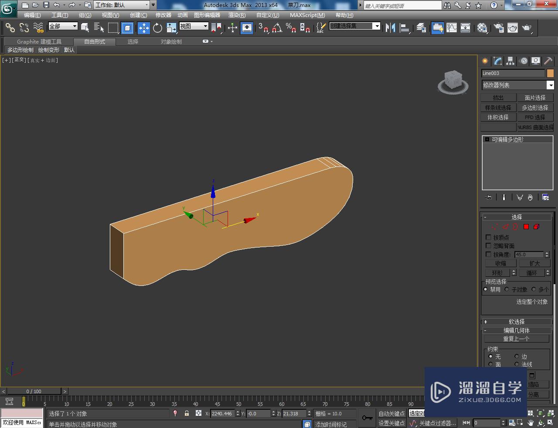Open Render Setup icon
This screenshot has width=558, height=428.
tap(499, 28)
